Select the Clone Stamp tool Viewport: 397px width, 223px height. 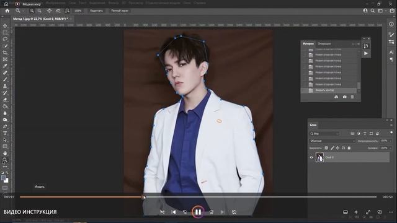5,86
